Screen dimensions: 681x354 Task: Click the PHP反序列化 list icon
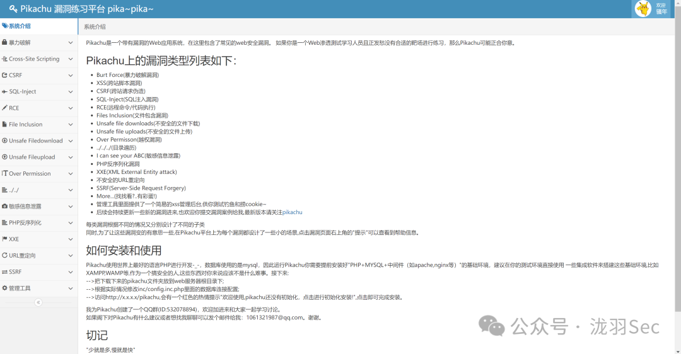pyautogui.click(x=4, y=222)
